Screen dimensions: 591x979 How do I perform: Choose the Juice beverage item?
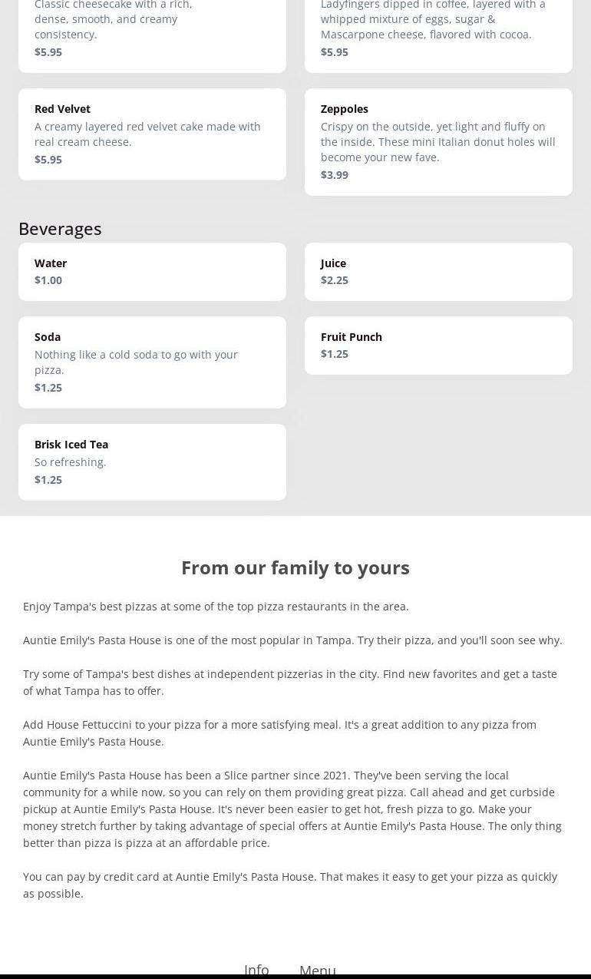(x=438, y=271)
